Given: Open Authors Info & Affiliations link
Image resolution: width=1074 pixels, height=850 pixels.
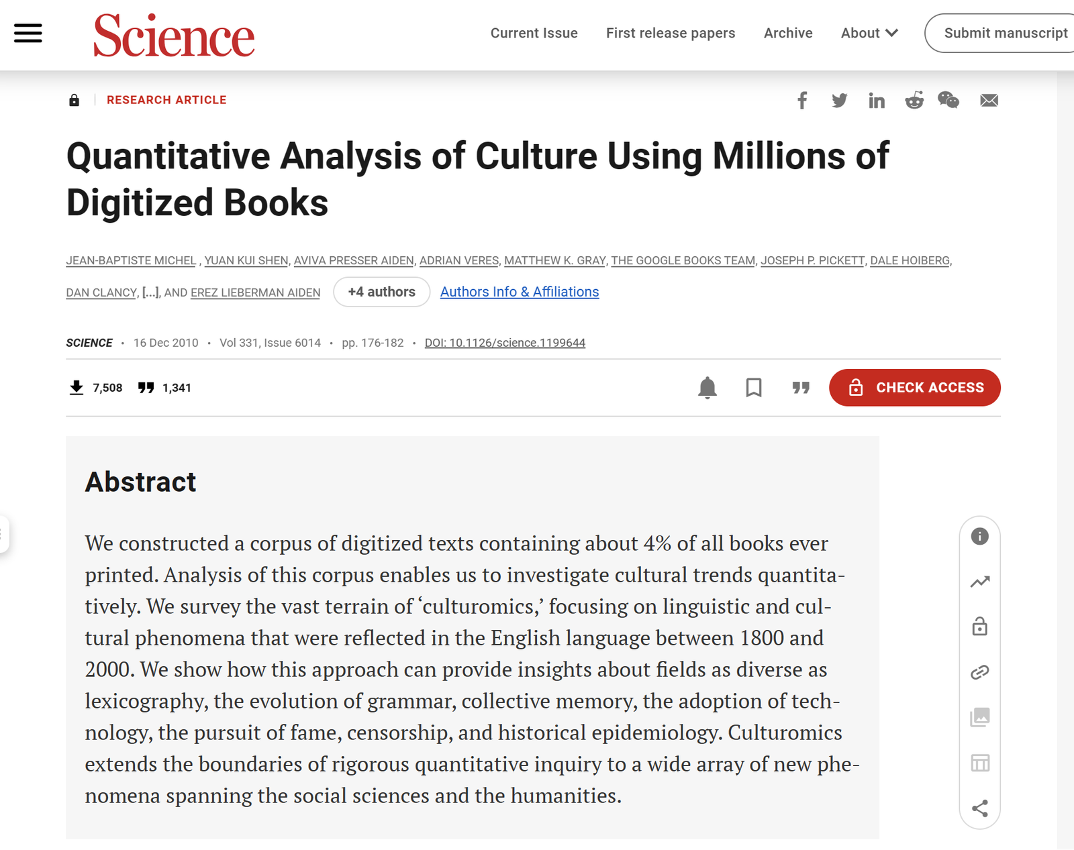Looking at the screenshot, I should pos(520,292).
